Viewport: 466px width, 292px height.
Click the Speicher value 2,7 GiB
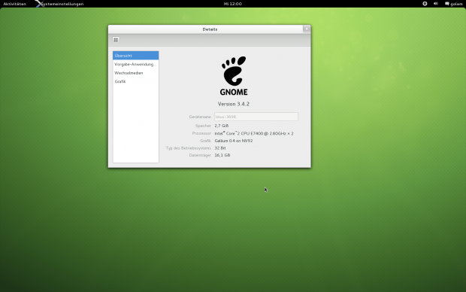[x=222, y=126]
